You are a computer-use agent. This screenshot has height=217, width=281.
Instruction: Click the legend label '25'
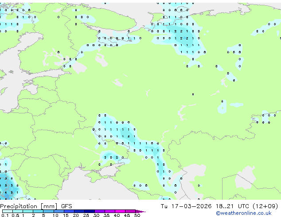point(86,215)
